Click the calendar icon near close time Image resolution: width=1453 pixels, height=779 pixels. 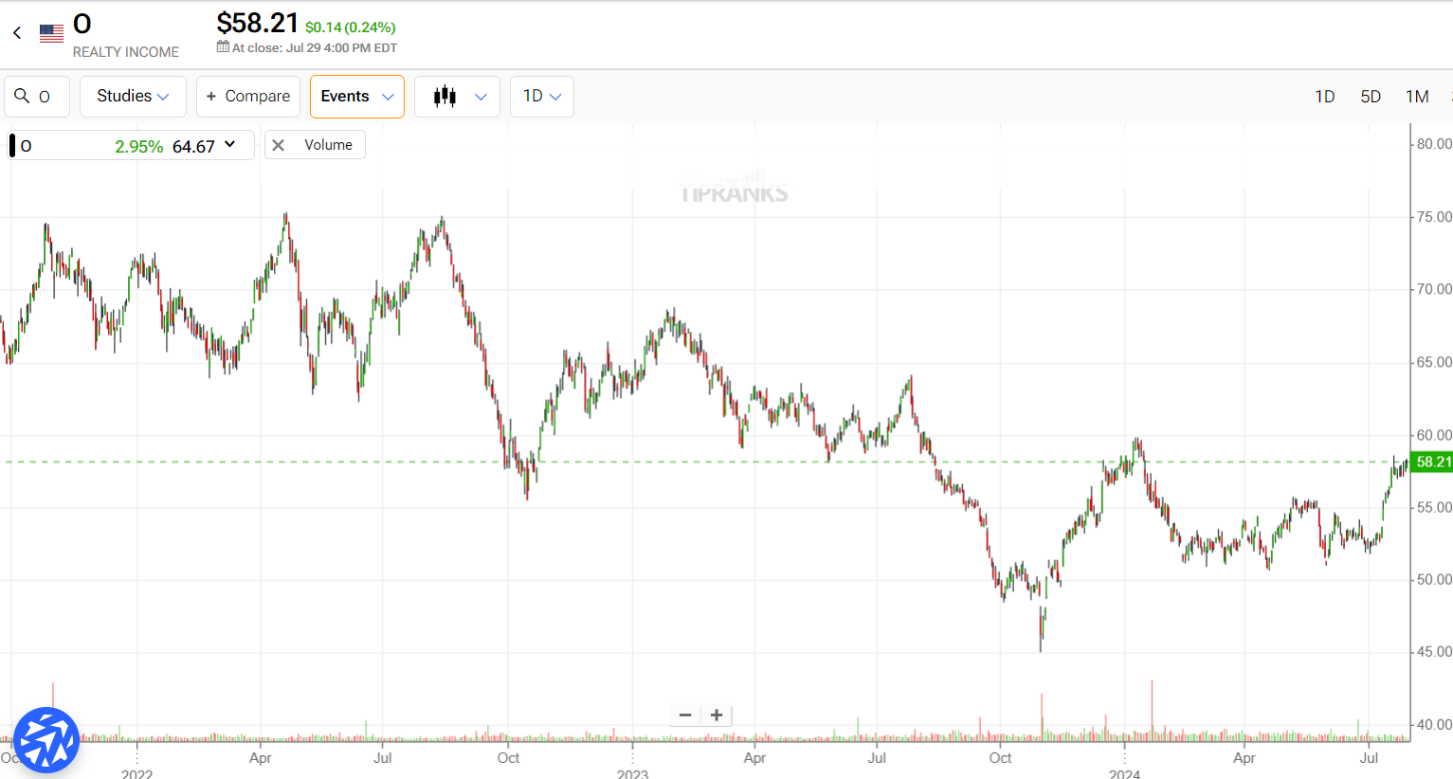(223, 46)
